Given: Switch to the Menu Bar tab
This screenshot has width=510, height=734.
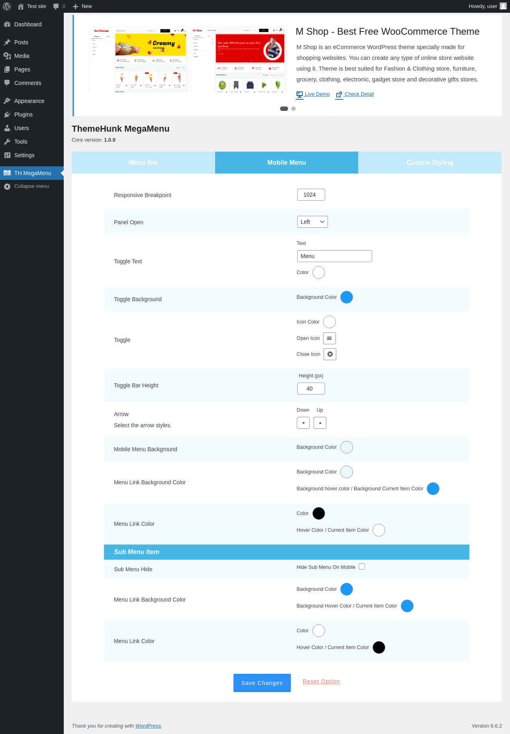Looking at the screenshot, I should point(143,162).
